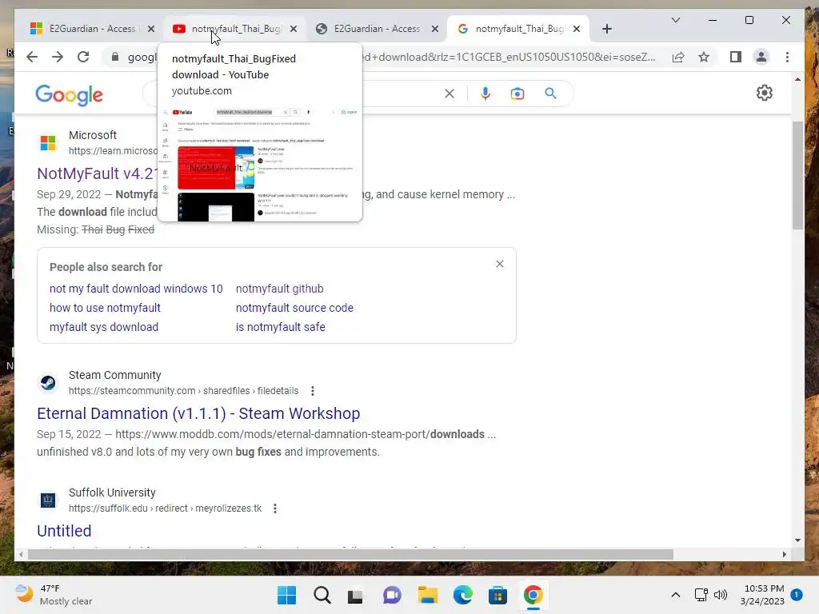Show hidden system tray icons
This screenshot has width=819, height=614.
point(675,595)
